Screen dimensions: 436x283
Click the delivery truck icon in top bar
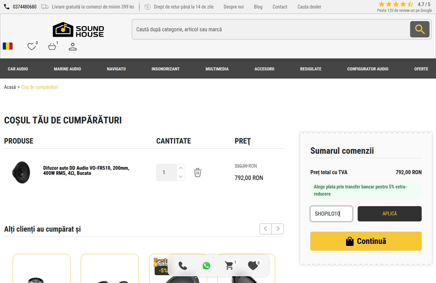click(45, 7)
